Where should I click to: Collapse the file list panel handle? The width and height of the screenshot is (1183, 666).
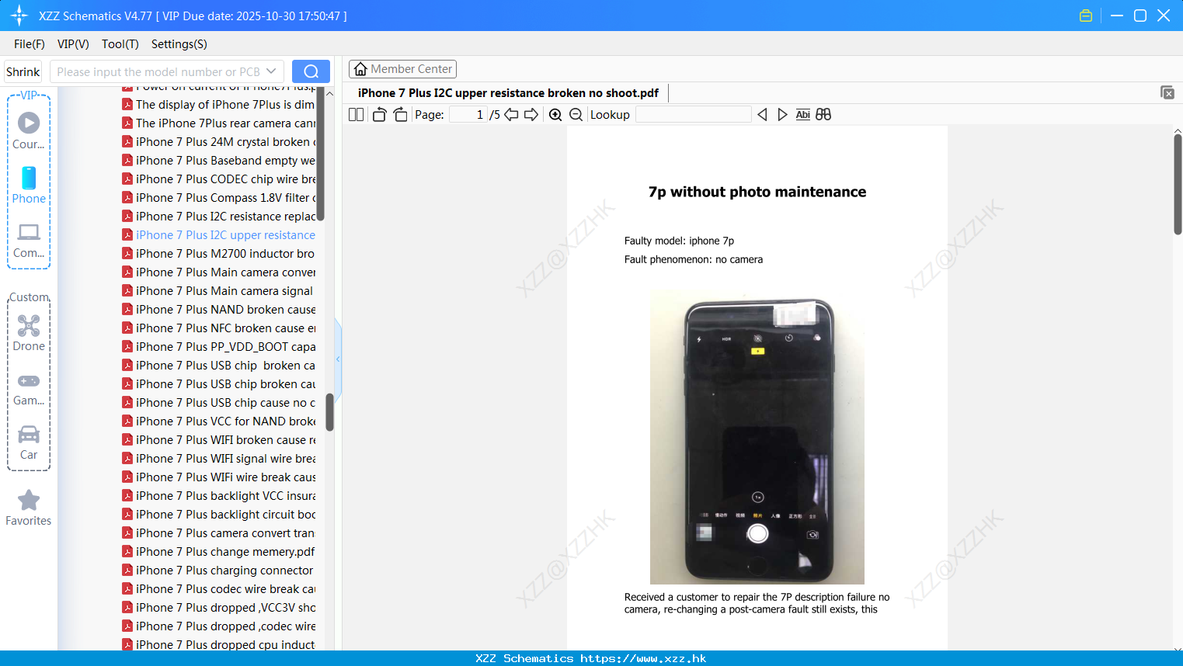point(338,359)
